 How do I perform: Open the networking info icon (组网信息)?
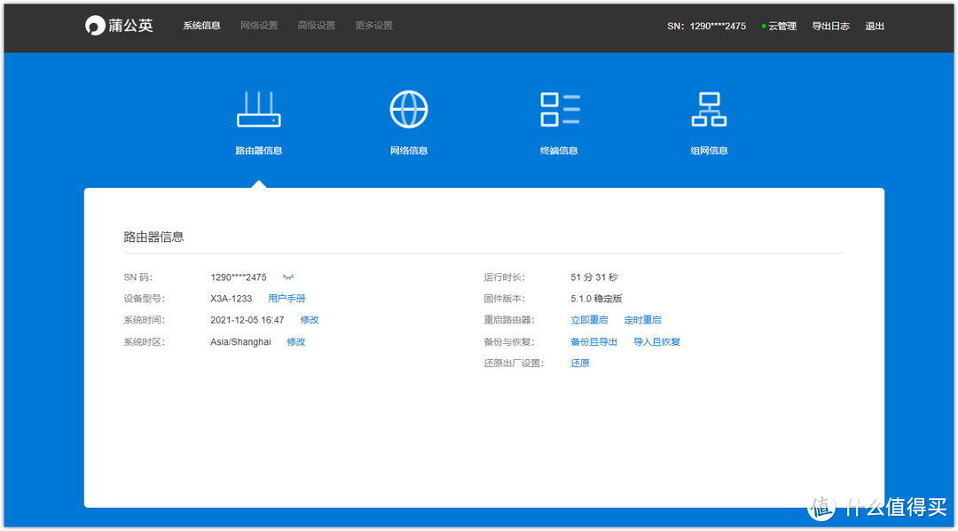[x=709, y=110]
